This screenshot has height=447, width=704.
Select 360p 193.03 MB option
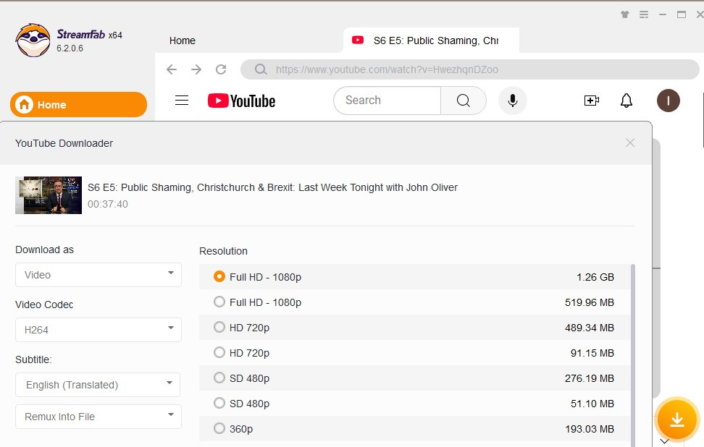[414, 429]
